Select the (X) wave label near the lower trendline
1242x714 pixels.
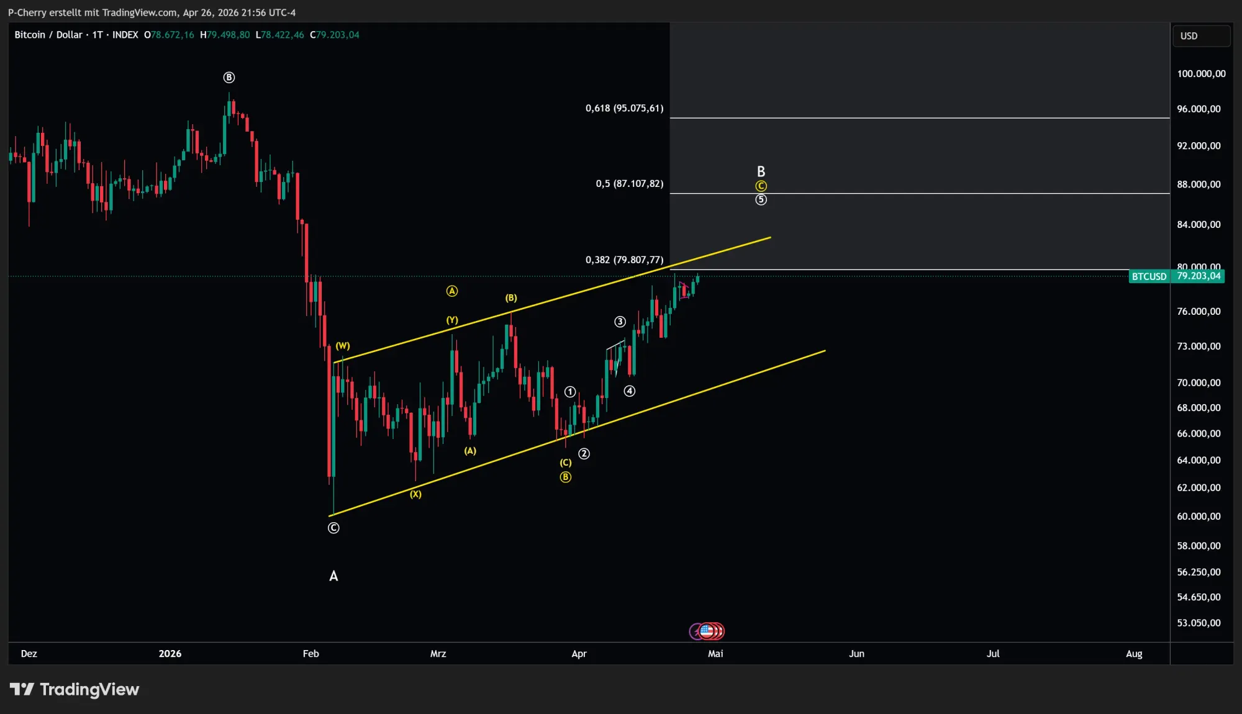coord(415,494)
